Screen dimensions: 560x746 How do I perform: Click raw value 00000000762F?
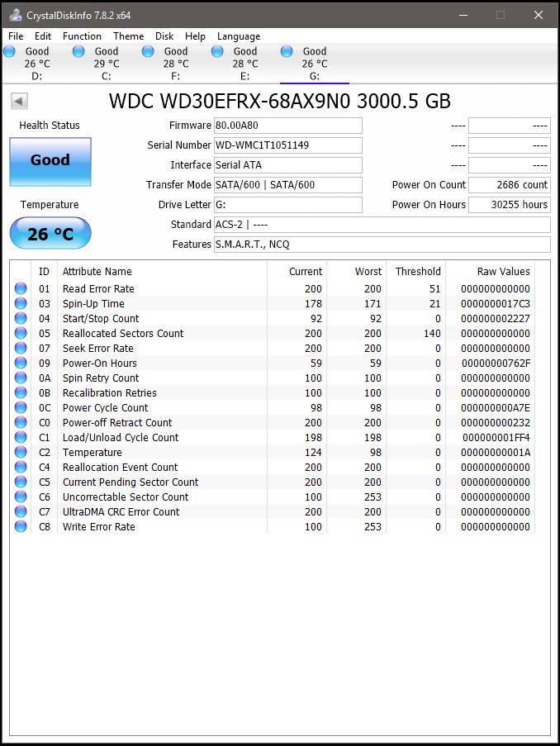click(496, 363)
